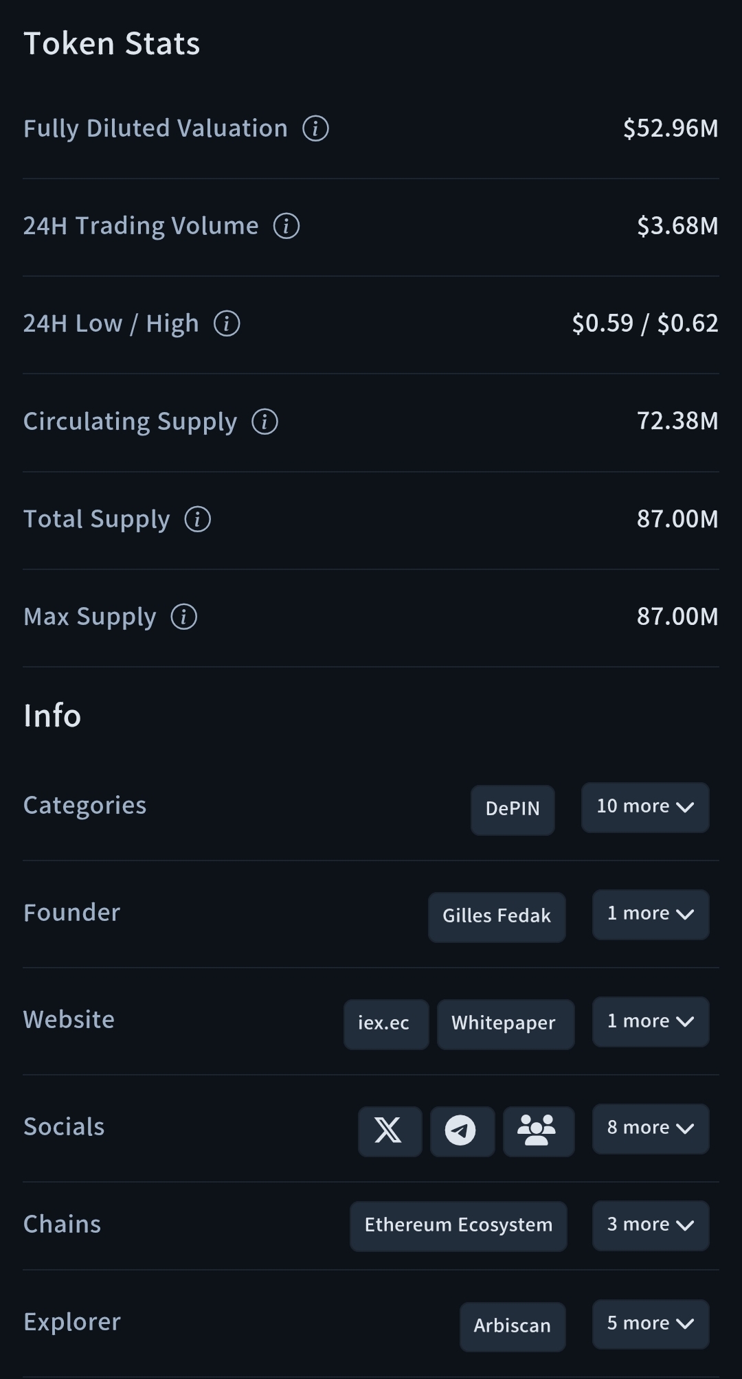Open the Arbiscan explorer link
This screenshot has height=1379, width=742.
coord(513,1326)
